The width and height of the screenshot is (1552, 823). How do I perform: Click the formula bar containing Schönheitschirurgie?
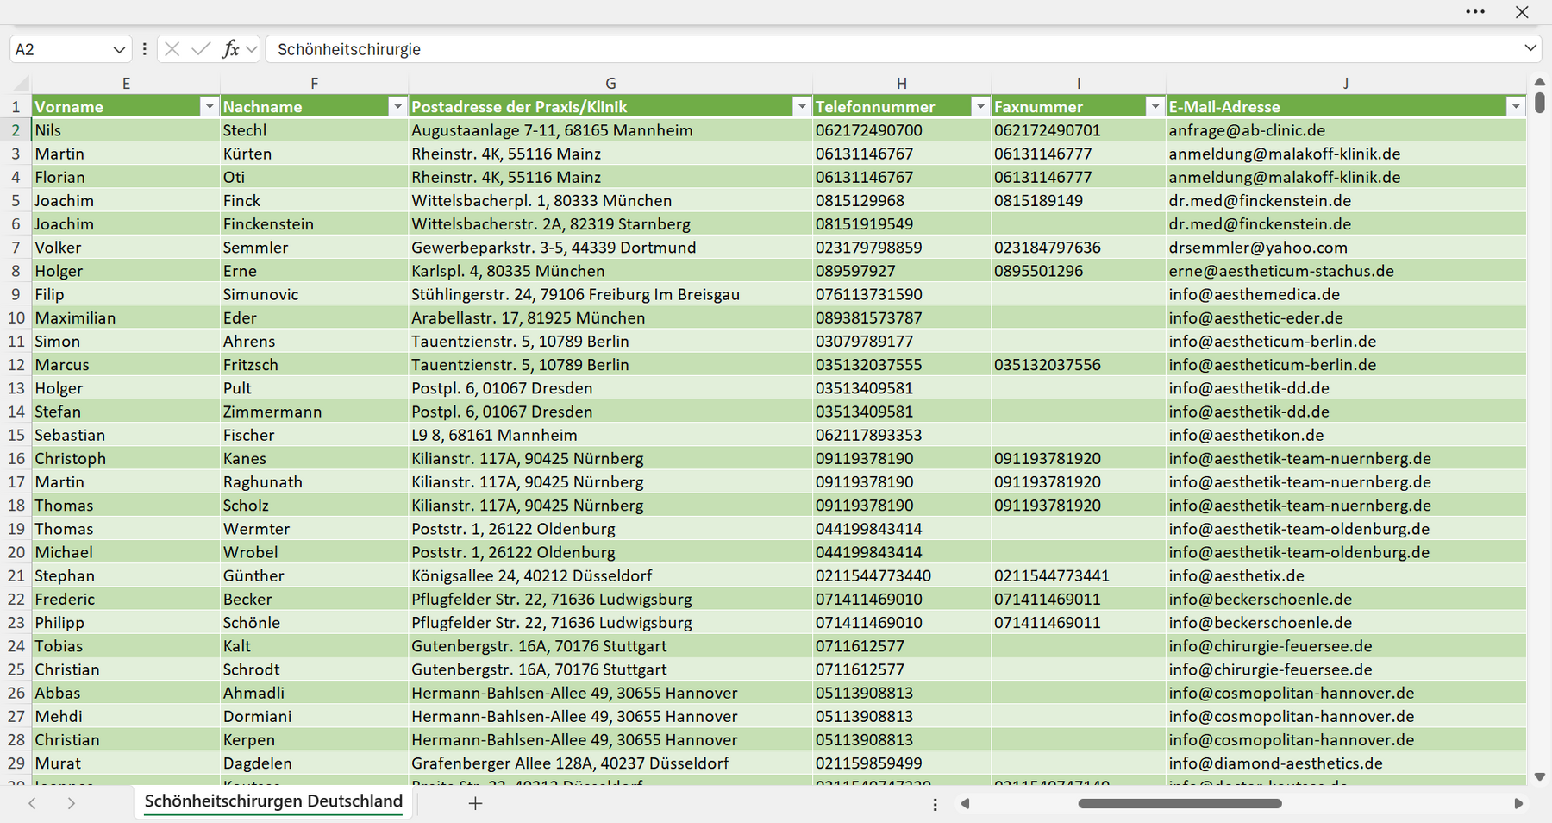click(x=892, y=49)
